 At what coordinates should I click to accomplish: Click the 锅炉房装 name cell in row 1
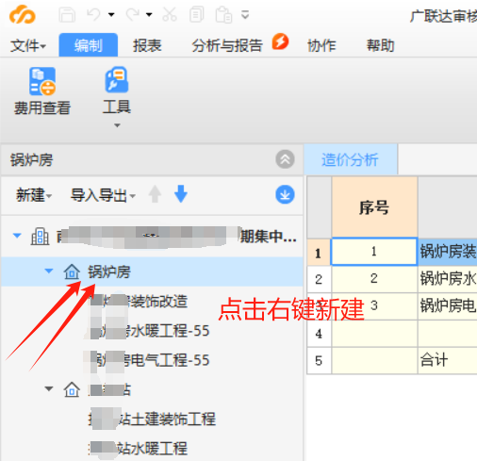click(448, 252)
